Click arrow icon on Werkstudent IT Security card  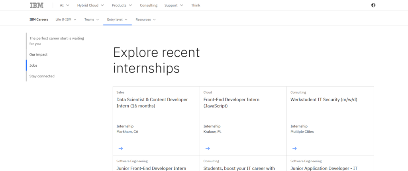tap(294, 148)
